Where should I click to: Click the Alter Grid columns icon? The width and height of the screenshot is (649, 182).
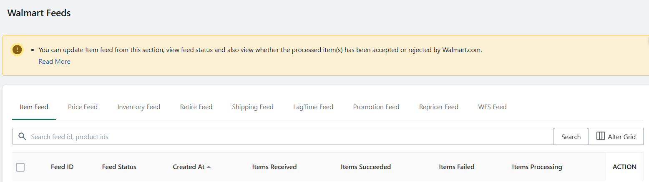click(x=601, y=136)
